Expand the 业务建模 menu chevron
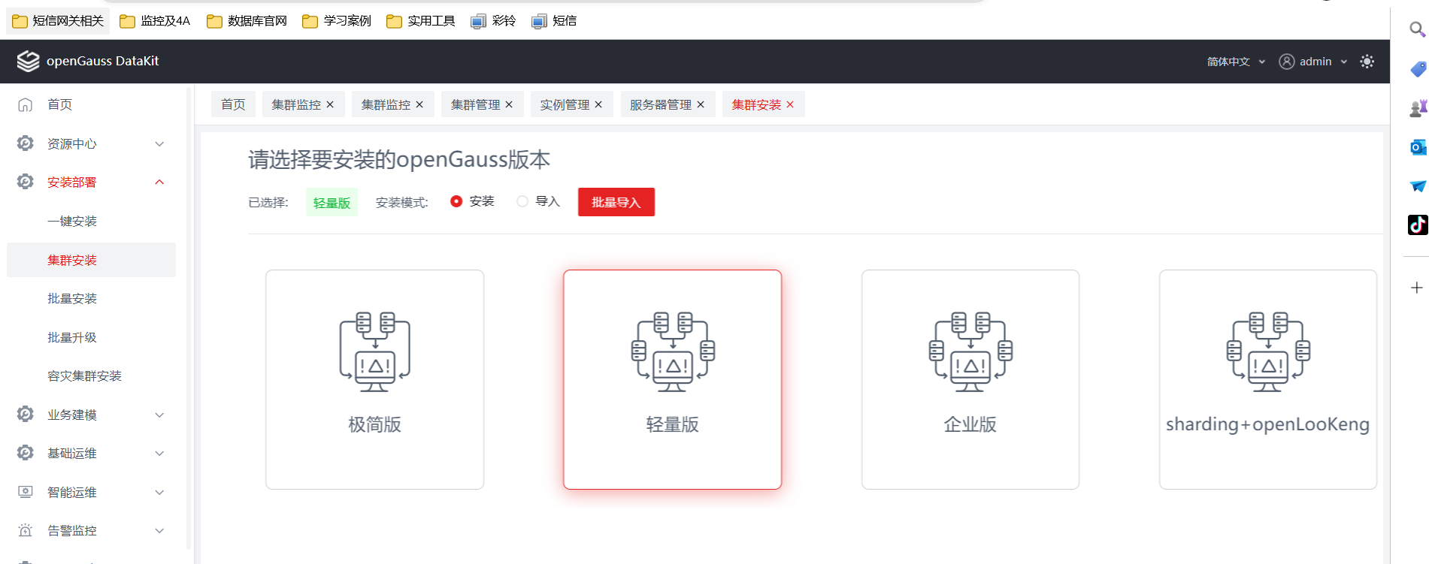Viewport: 1429px width, 564px height. (159, 415)
